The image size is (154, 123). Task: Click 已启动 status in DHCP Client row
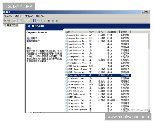pyautogui.click(x=102, y=97)
